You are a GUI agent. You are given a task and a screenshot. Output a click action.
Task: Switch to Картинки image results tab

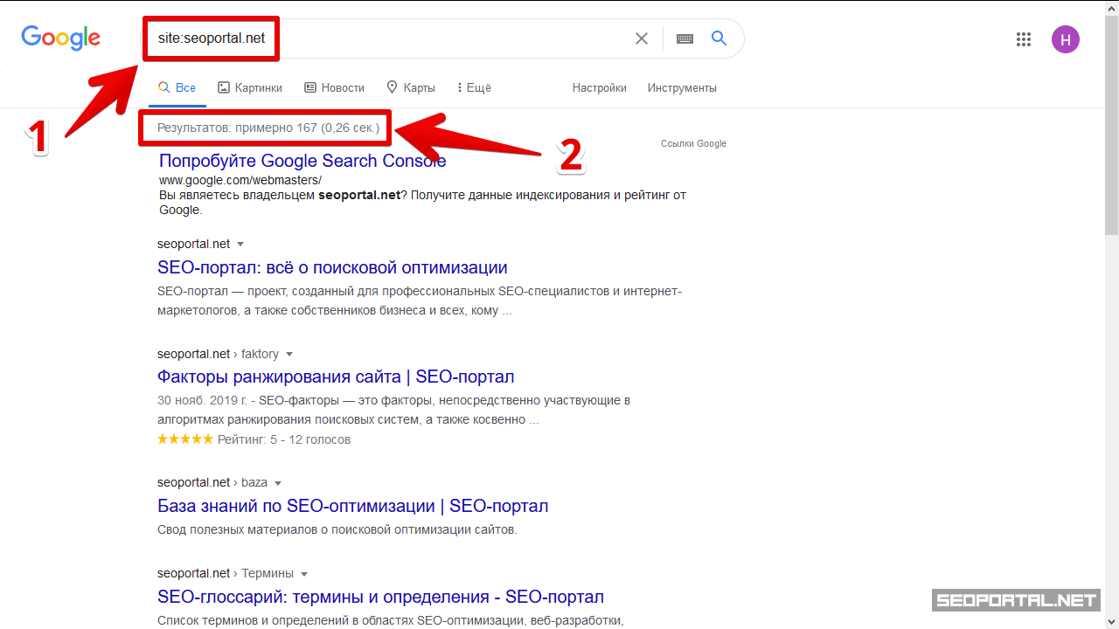(x=250, y=87)
